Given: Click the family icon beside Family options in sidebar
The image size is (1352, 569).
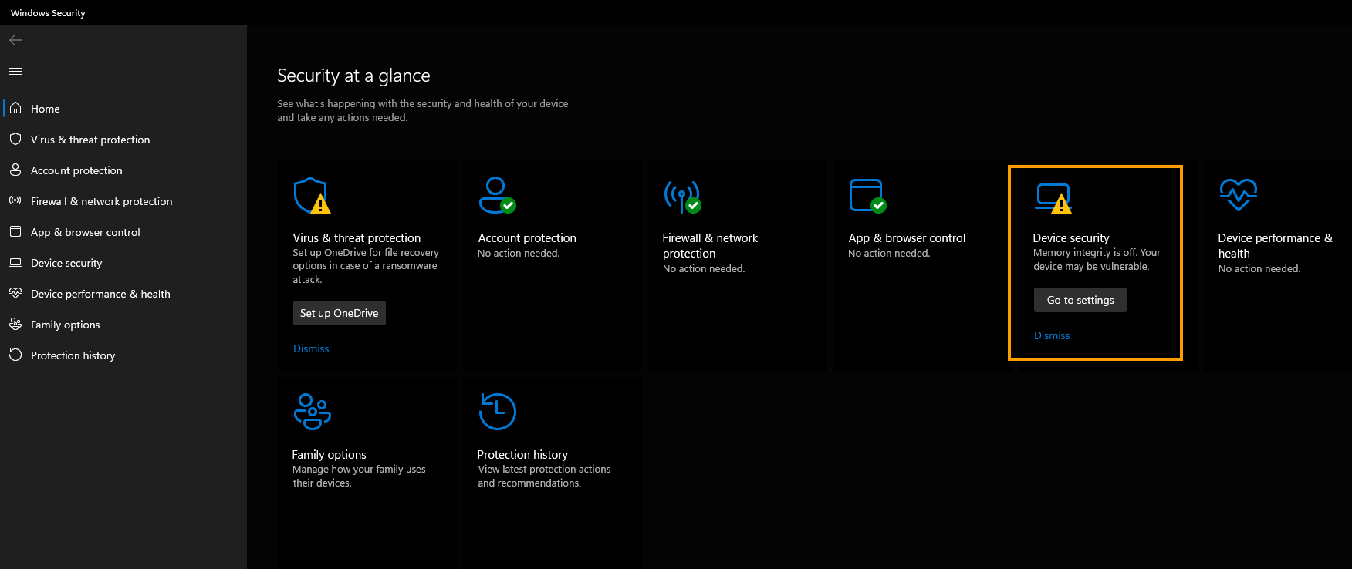Looking at the screenshot, I should tap(15, 324).
